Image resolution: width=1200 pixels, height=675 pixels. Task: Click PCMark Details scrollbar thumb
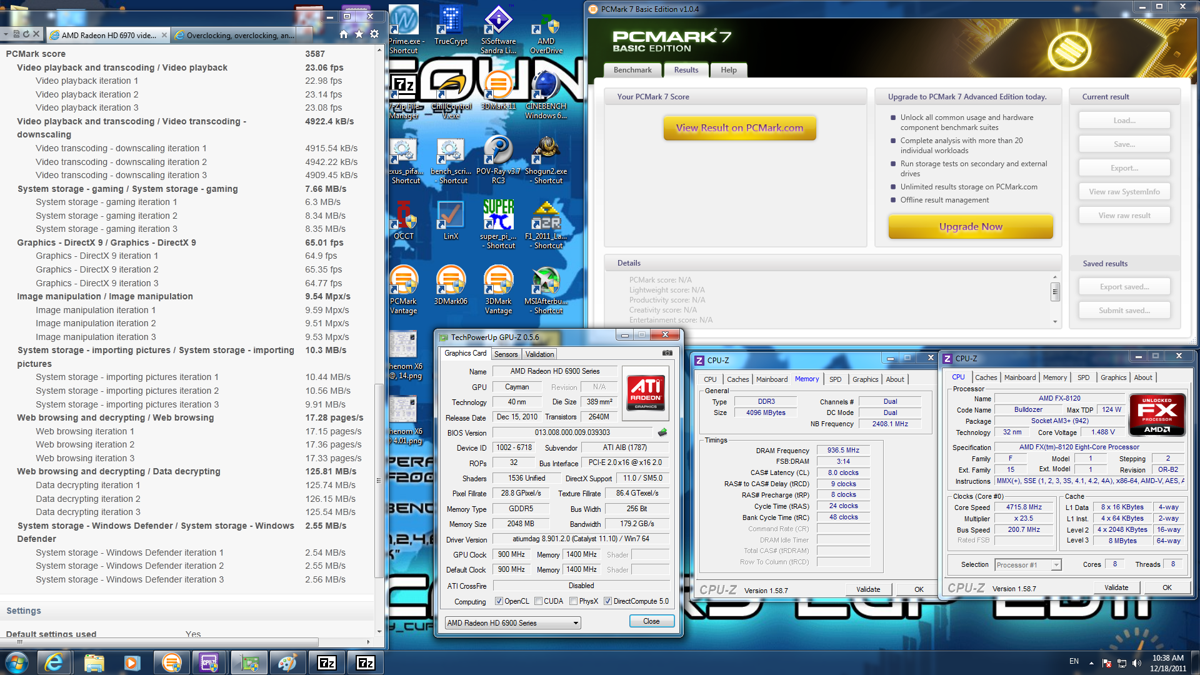coord(1055,291)
